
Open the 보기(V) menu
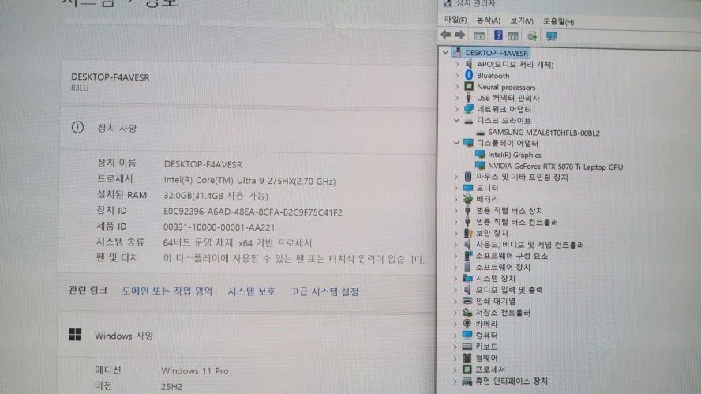521,21
